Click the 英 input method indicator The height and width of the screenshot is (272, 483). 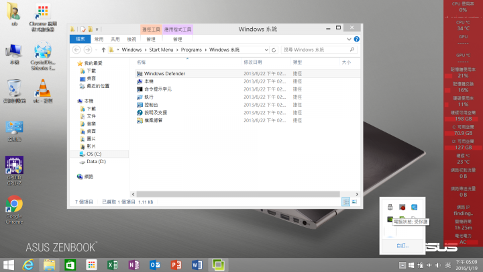tap(448, 265)
